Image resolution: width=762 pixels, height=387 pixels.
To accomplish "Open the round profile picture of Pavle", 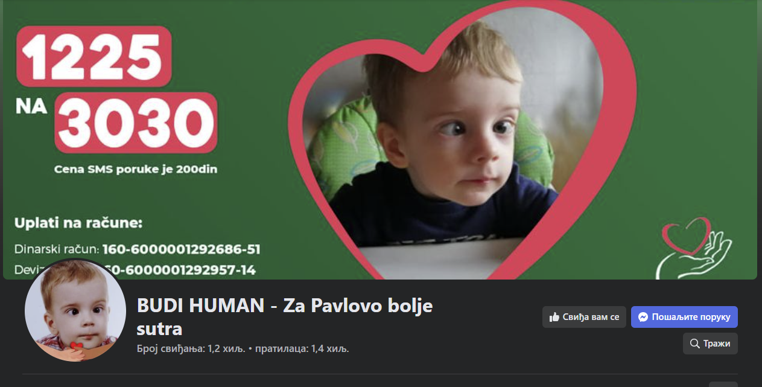I will coord(75,311).
